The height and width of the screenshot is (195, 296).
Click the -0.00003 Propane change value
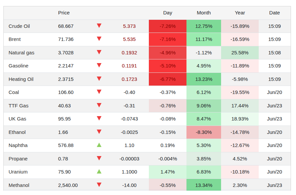129,159
